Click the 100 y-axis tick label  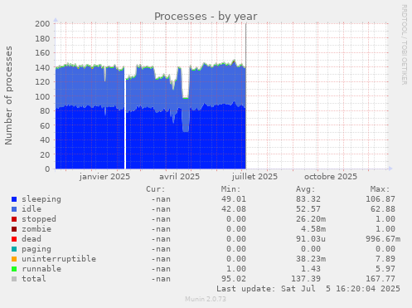tap(42, 96)
